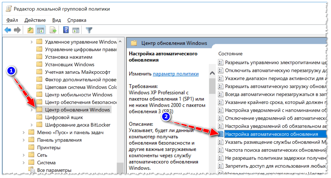331x178 pixels.
Task: Click the Export list toolbar icon
Action: click(53, 30)
